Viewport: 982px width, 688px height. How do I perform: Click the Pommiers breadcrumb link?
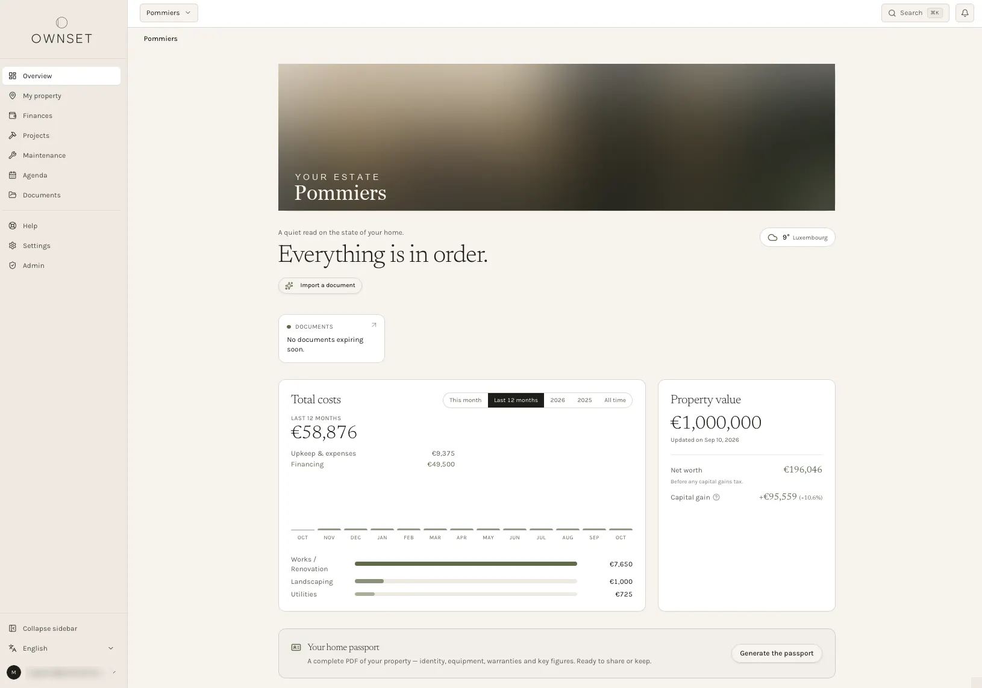coord(160,39)
